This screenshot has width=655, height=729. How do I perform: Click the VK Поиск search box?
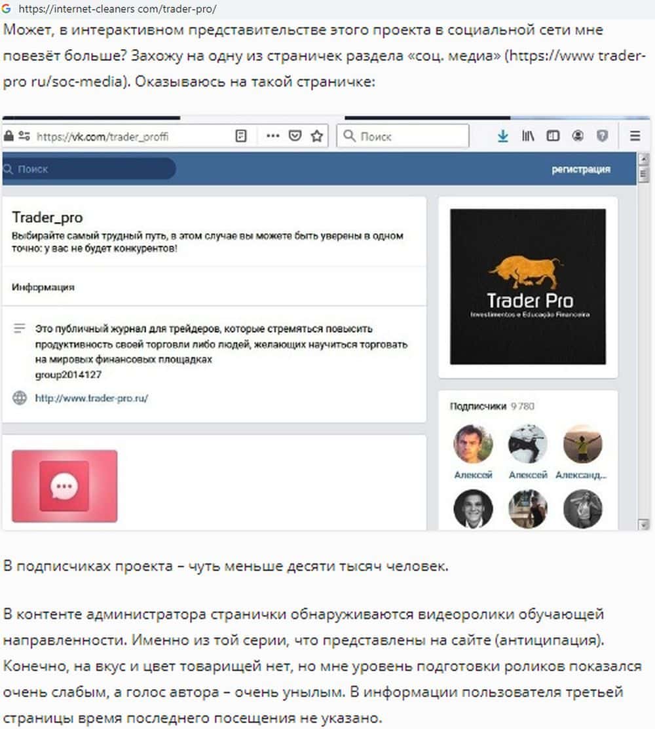coord(88,169)
